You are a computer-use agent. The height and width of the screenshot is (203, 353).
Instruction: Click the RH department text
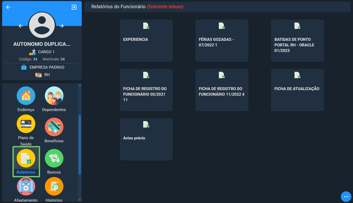coord(47,75)
